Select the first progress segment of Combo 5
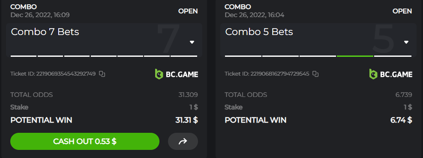This screenshot has height=158, width=423. [x=243, y=56]
